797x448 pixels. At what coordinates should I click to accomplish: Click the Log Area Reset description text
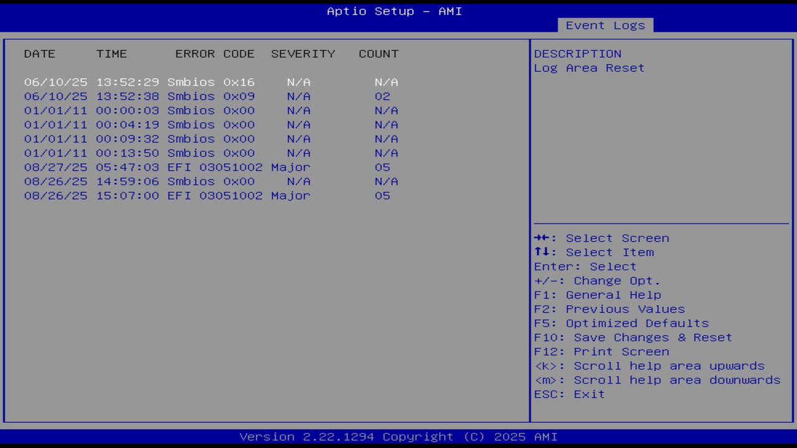coord(588,68)
